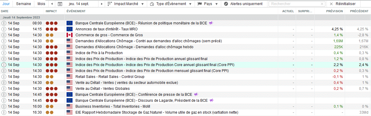Viewport: 371px width, 116px height.
Task: Open details icon for Business Inventories row
Action: point(4,106)
